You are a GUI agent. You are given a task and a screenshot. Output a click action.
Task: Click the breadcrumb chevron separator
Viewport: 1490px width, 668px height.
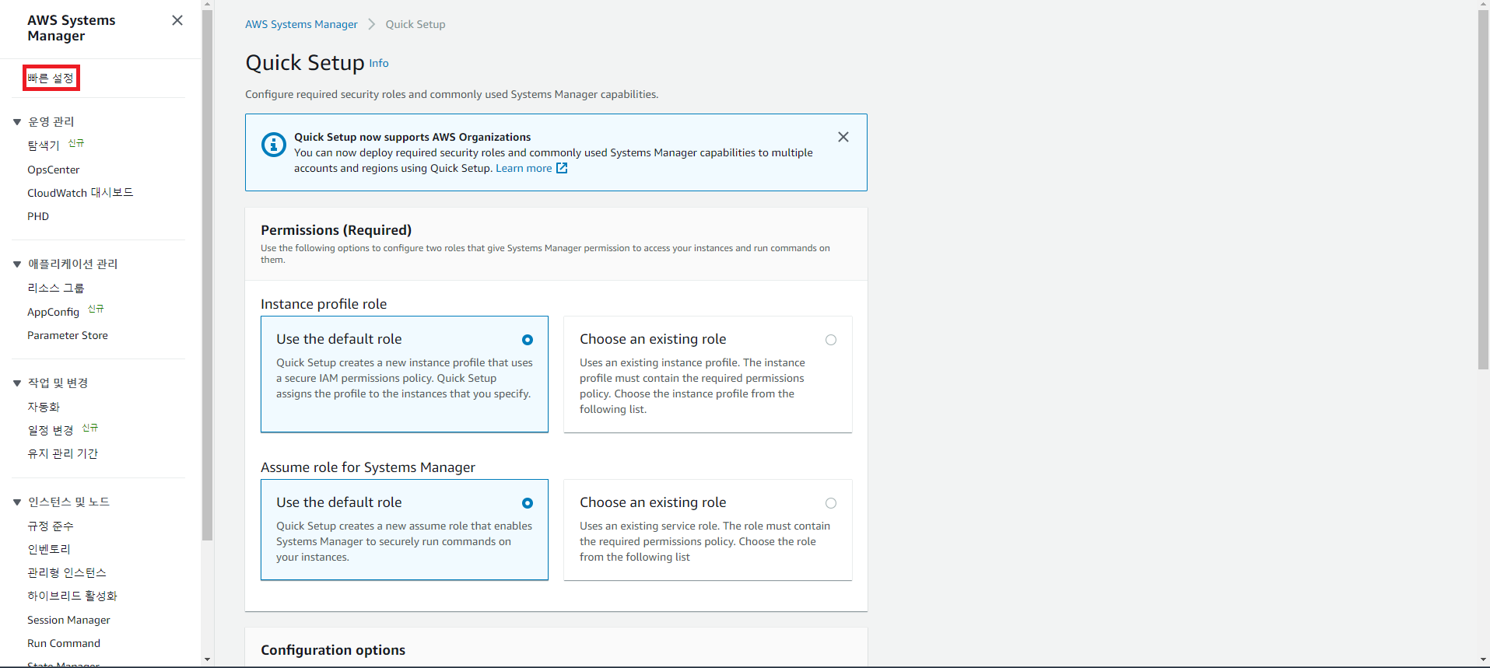371,24
